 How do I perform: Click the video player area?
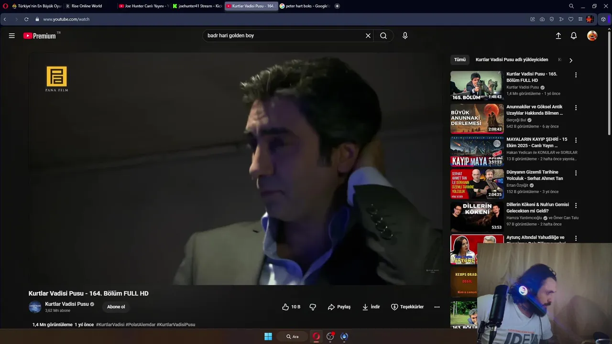click(236, 168)
